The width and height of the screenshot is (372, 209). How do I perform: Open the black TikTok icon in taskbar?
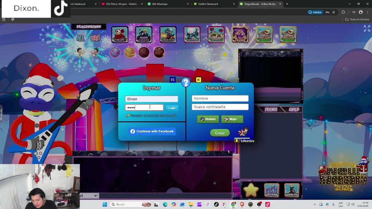[216, 204]
